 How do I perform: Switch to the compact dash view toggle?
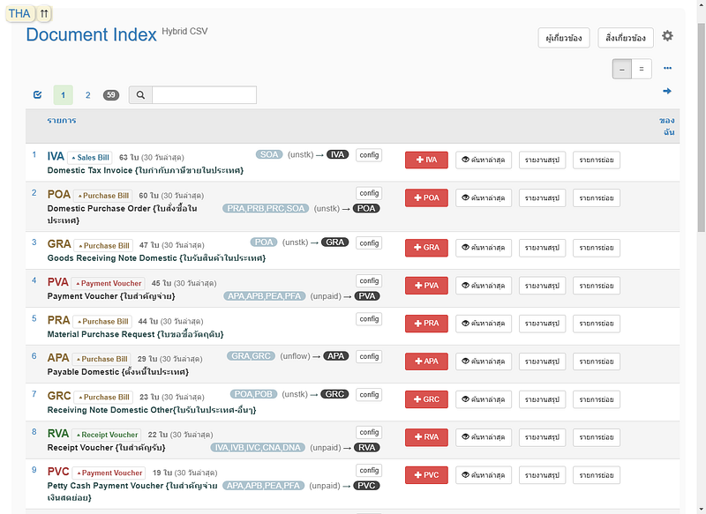pos(622,69)
